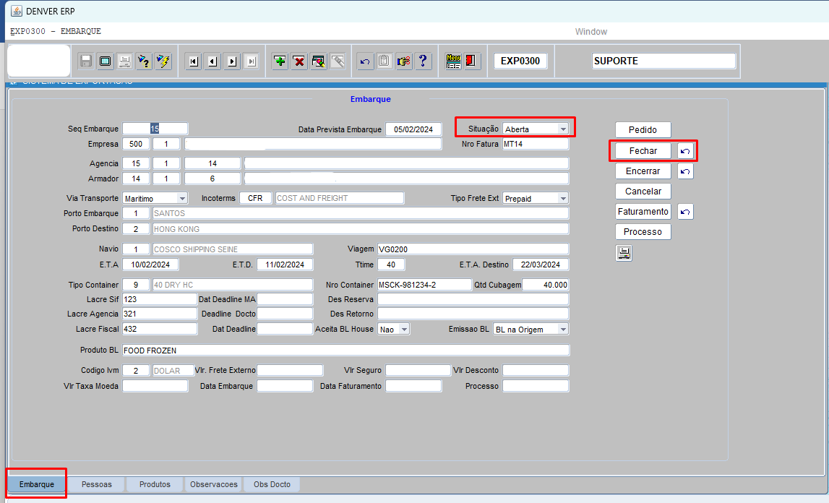Open the Observacoes tab
Screen dimensions: 829x503
pos(213,484)
